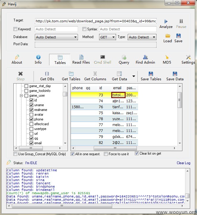197x215 pixels.
Task: Toggle All in one request checkbox
Action: 72,154
